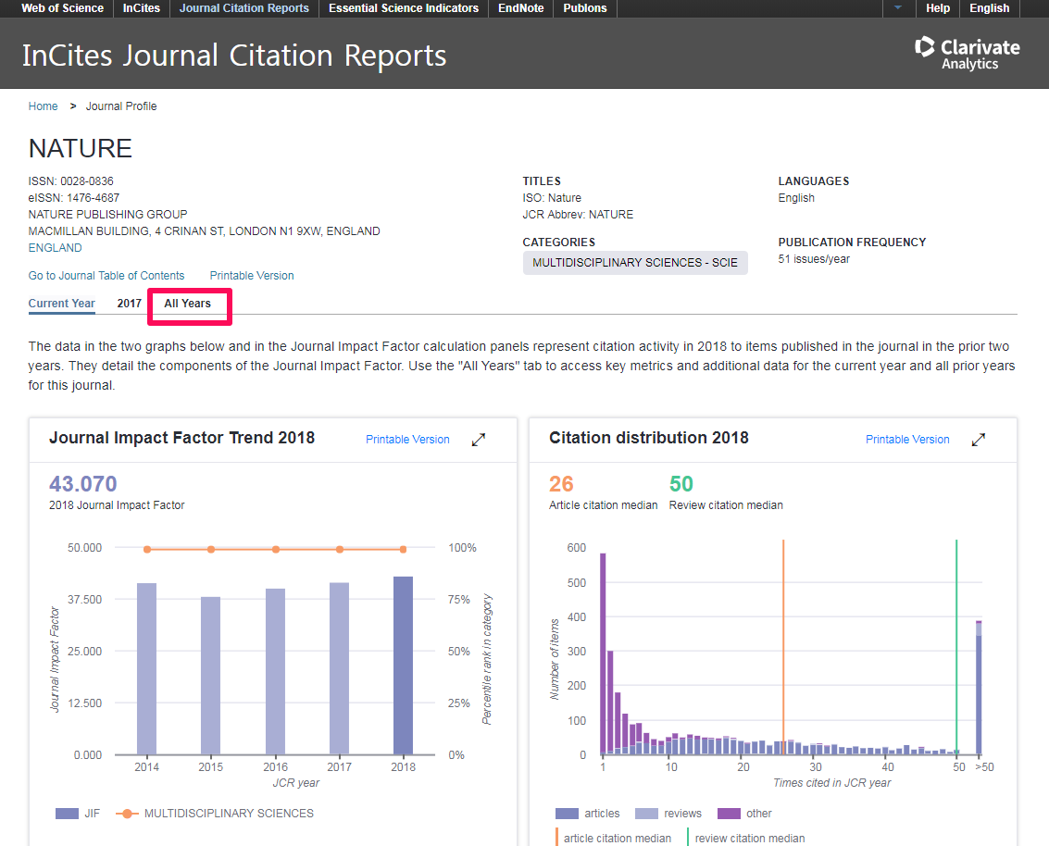Toggle the JIF legend swatch
Viewport: 1049px width, 846px height.
click(x=67, y=814)
